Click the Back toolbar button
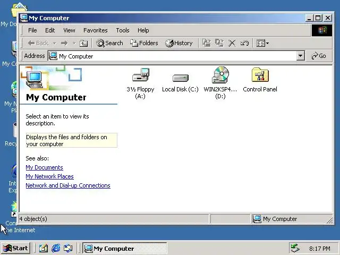340x255 pixels. tap(38, 43)
